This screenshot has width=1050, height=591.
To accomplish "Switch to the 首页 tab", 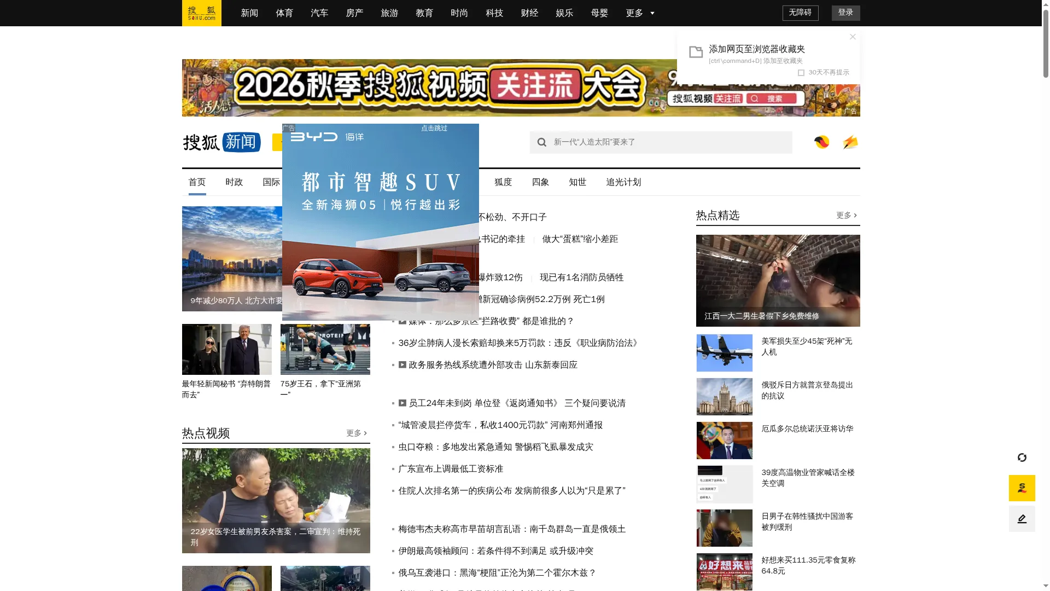I will (197, 182).
